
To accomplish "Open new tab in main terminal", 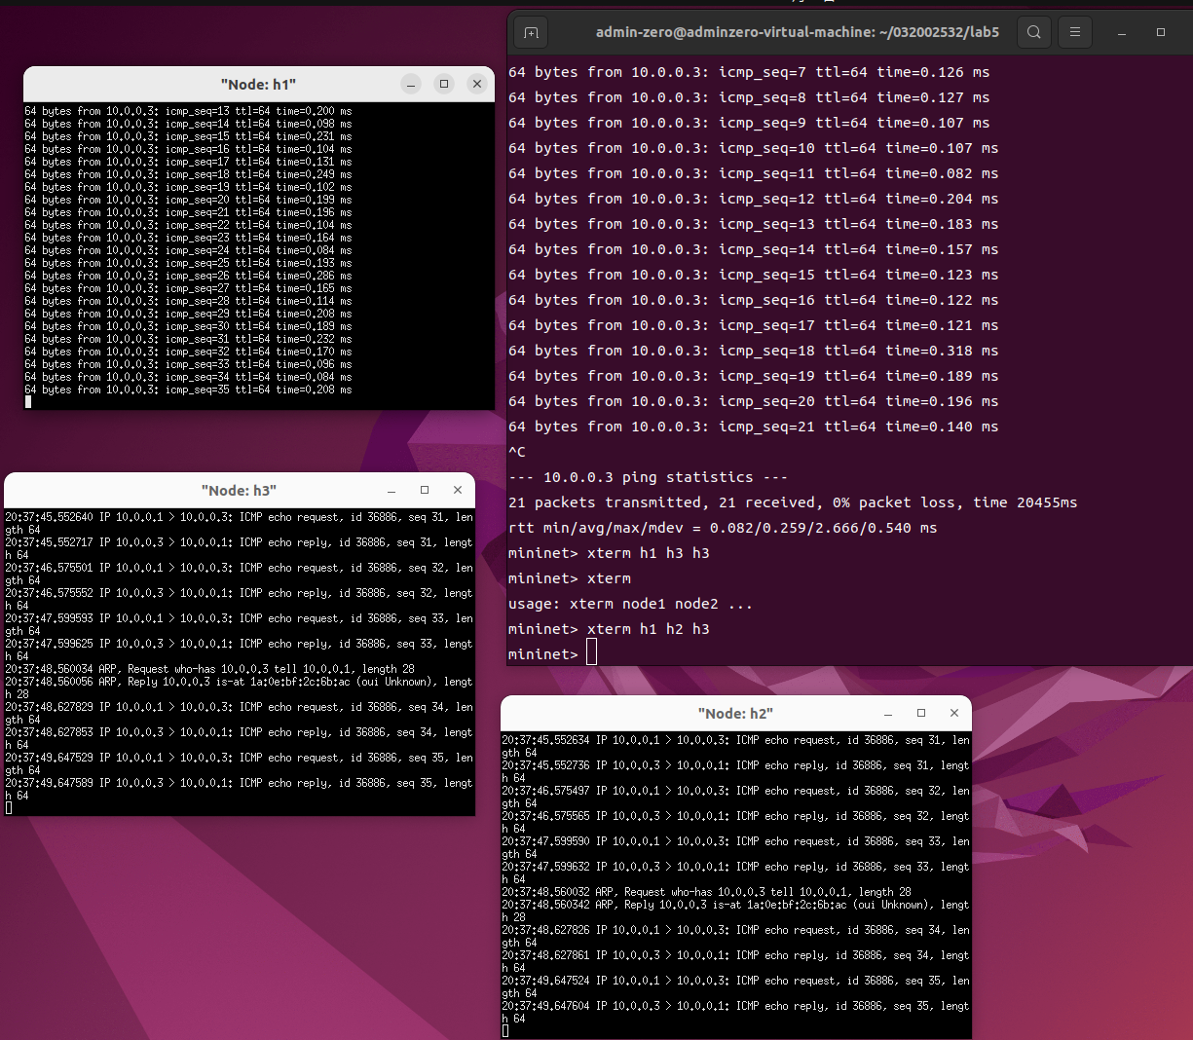I will pyautogui.click(x=531, y=32).
